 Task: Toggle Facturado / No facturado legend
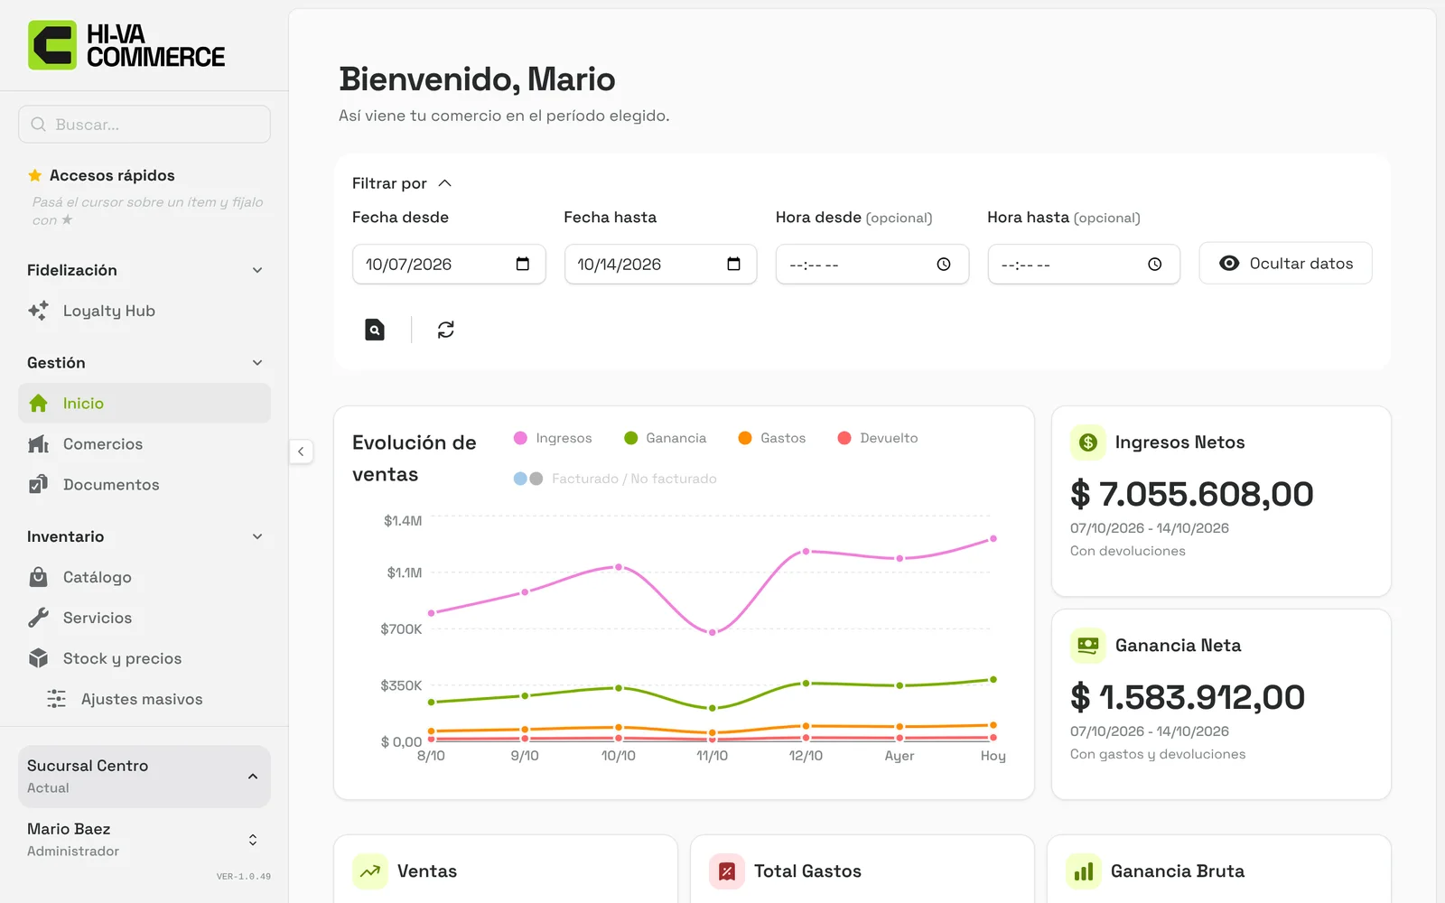coord(615,479)
